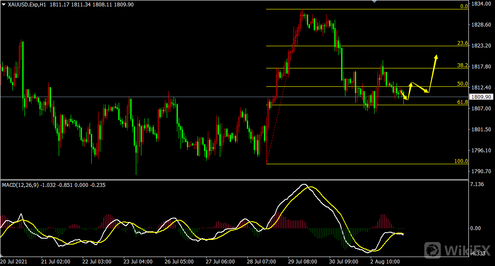Select the Fibonacci 38.2 level label

tap(462, 65)
